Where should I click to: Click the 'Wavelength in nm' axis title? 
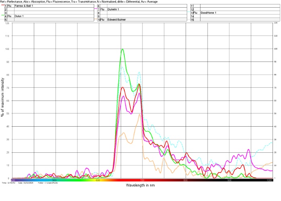(140, 185)
